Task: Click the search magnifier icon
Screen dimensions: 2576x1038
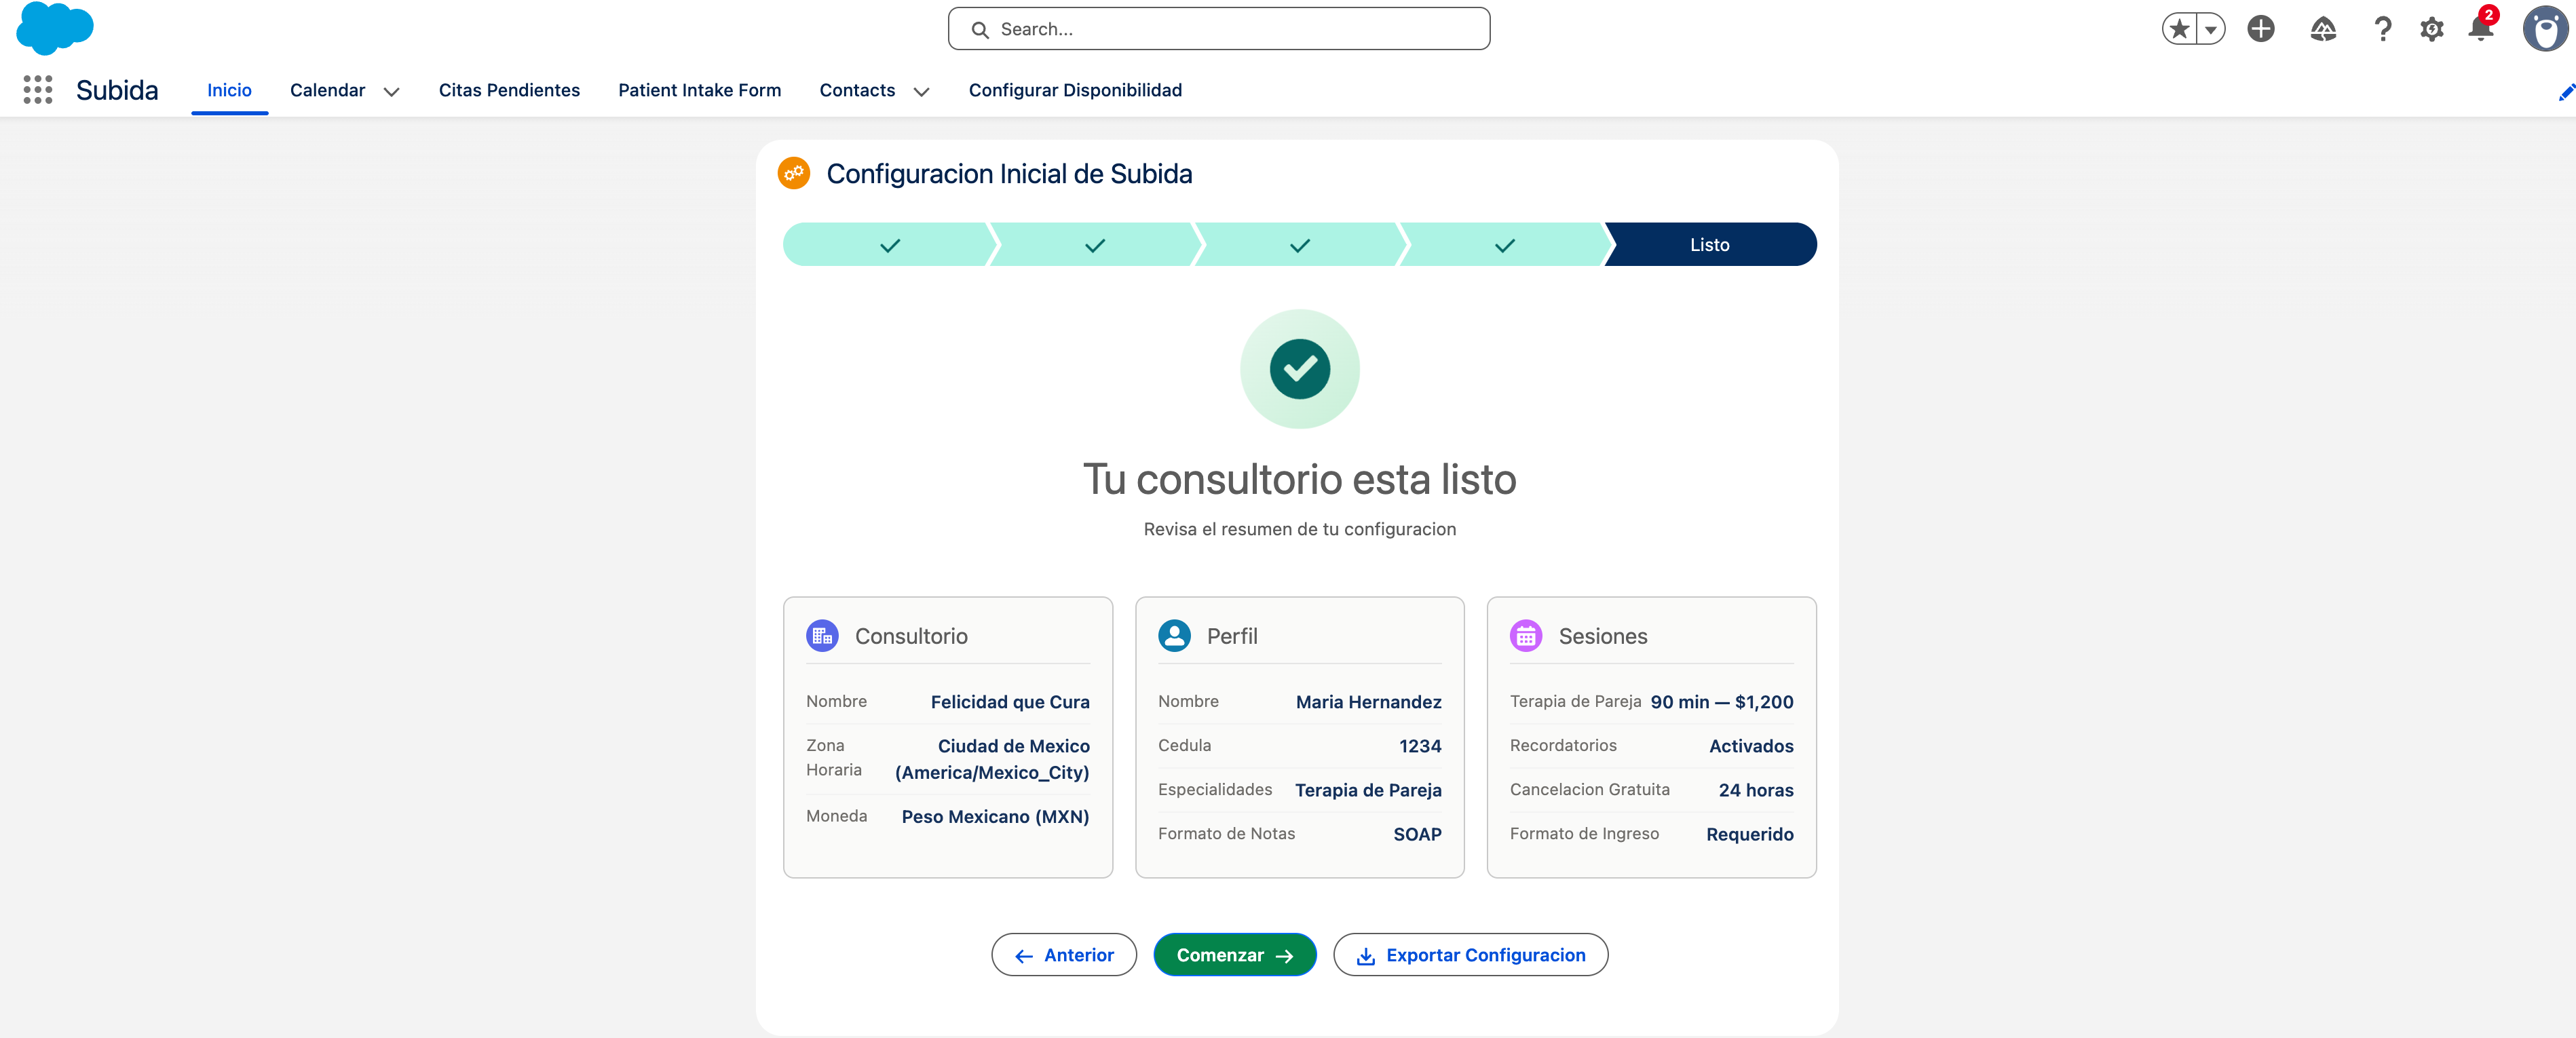Action: [980, 30]
